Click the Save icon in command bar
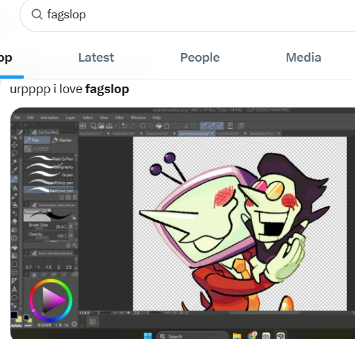Image resolution: width=355 pixels, height=339 pixels. point(109,126)
